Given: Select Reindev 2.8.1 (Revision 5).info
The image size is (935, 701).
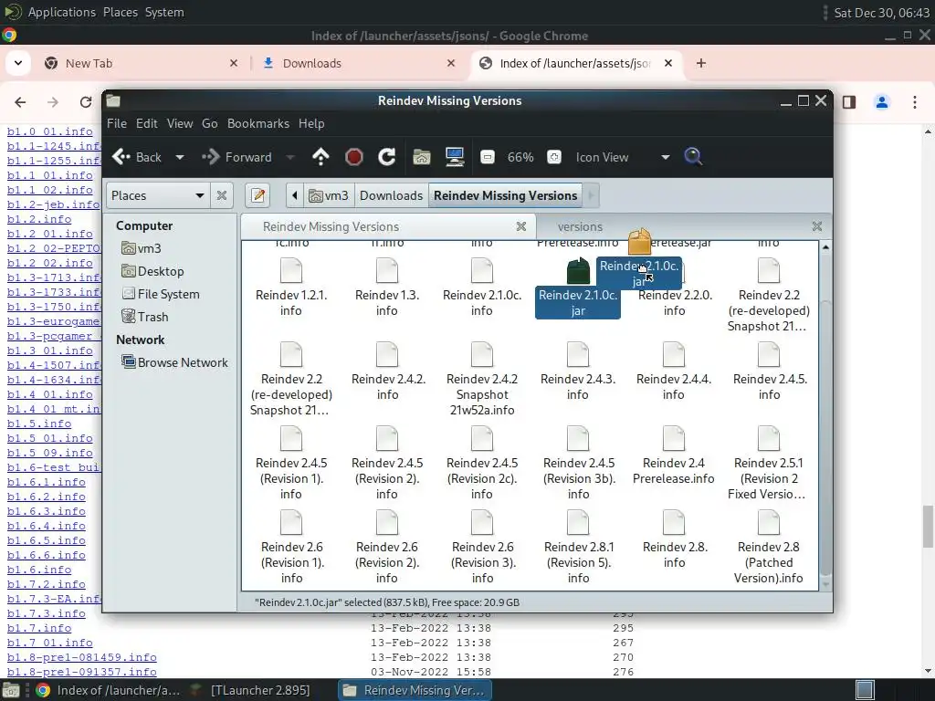Looking at the screenshot, I should coord(578,547).
